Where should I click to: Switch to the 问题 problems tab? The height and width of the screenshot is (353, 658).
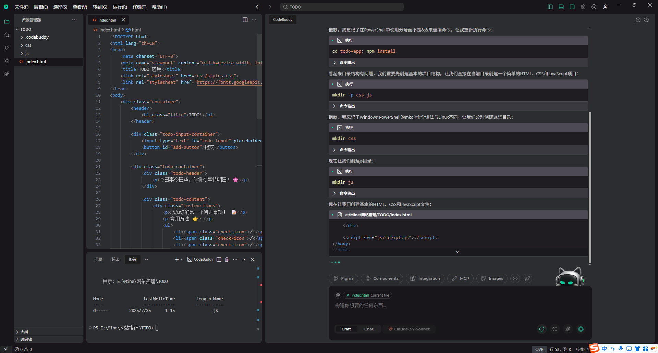click(98, 259)
